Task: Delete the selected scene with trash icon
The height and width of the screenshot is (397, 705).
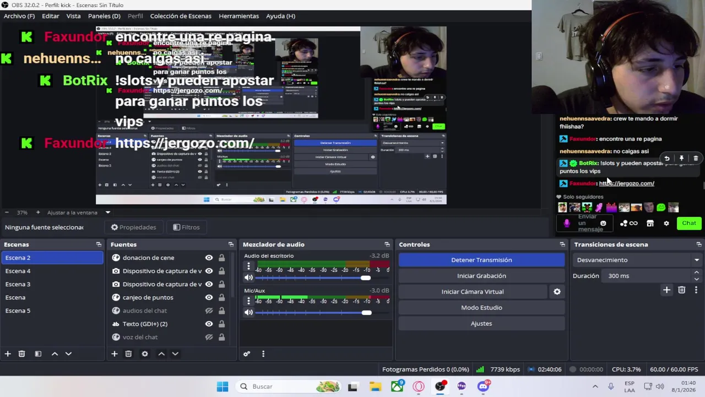Action: (21, 353)
